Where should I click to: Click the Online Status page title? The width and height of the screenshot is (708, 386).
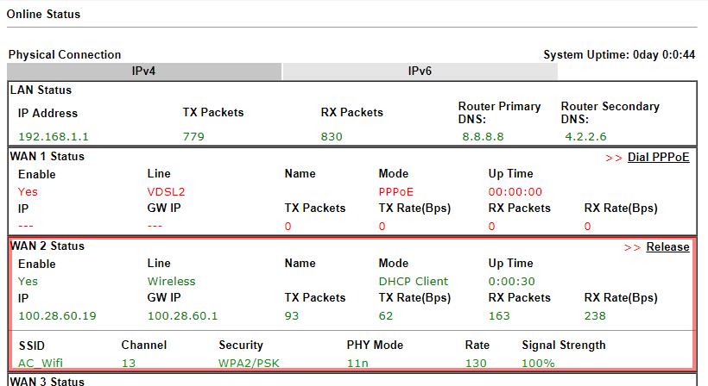tap(43, 14)
